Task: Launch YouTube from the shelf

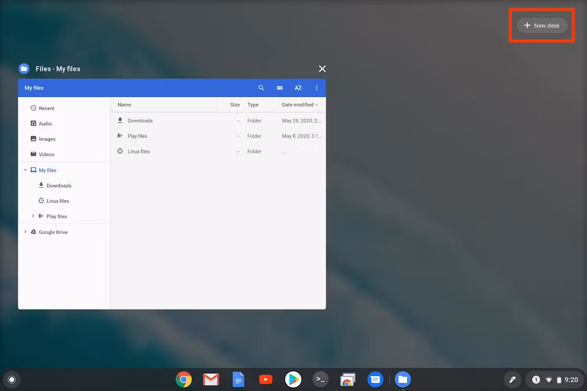Action: (x=266, y=379)
